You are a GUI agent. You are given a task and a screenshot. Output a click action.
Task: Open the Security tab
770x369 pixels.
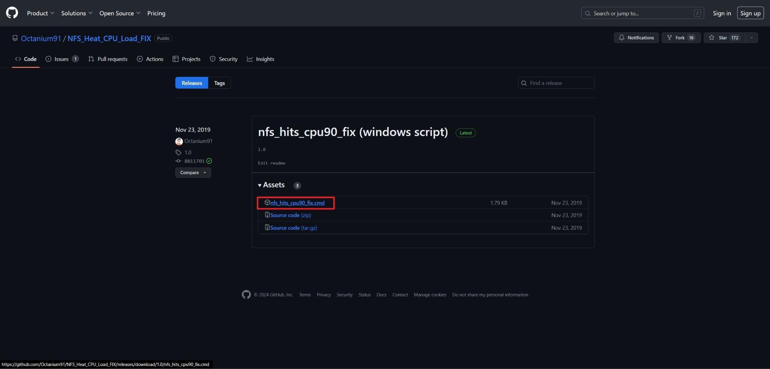pyautogui.click(x=224, y=59)
